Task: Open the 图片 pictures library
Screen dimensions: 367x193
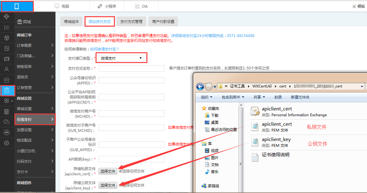Action: 212,158
